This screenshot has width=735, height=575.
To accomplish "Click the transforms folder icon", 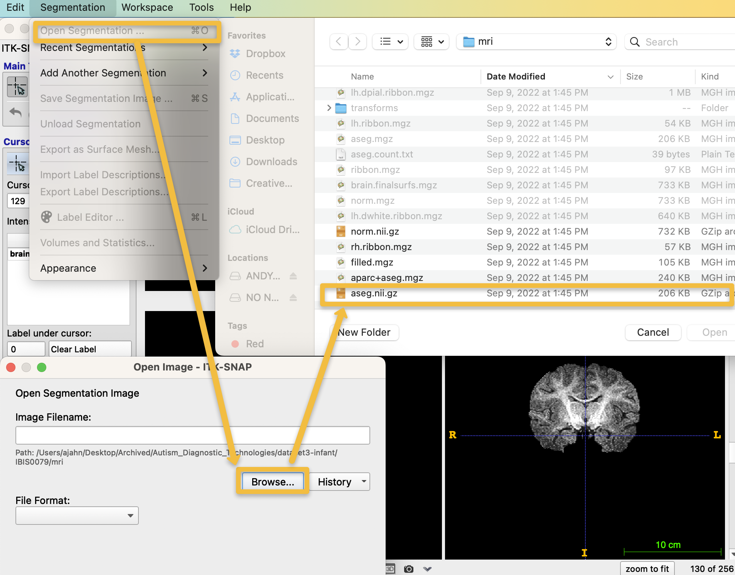I will click(x=341, y=108).
